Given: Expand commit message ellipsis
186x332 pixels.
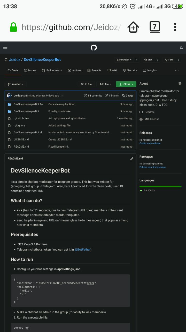Looking at the screenshot, I should [x=62, y=96].
